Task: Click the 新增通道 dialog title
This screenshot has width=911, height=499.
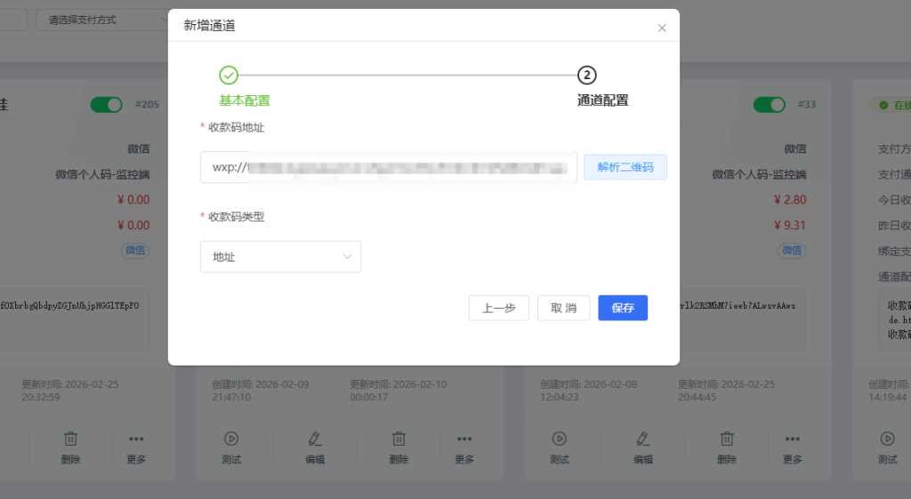Action: click(209, 26)
